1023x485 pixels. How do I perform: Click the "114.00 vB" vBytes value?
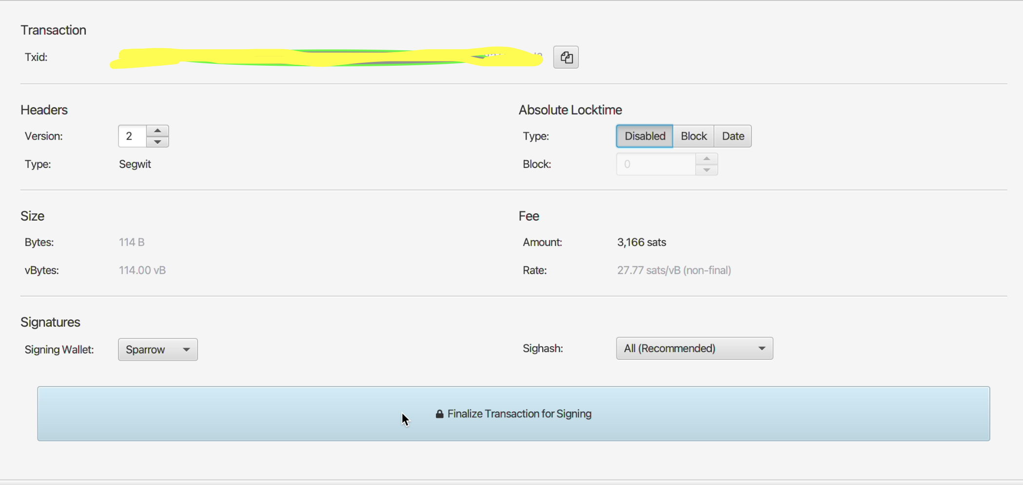pyautogui.click(x=142, y=270)
